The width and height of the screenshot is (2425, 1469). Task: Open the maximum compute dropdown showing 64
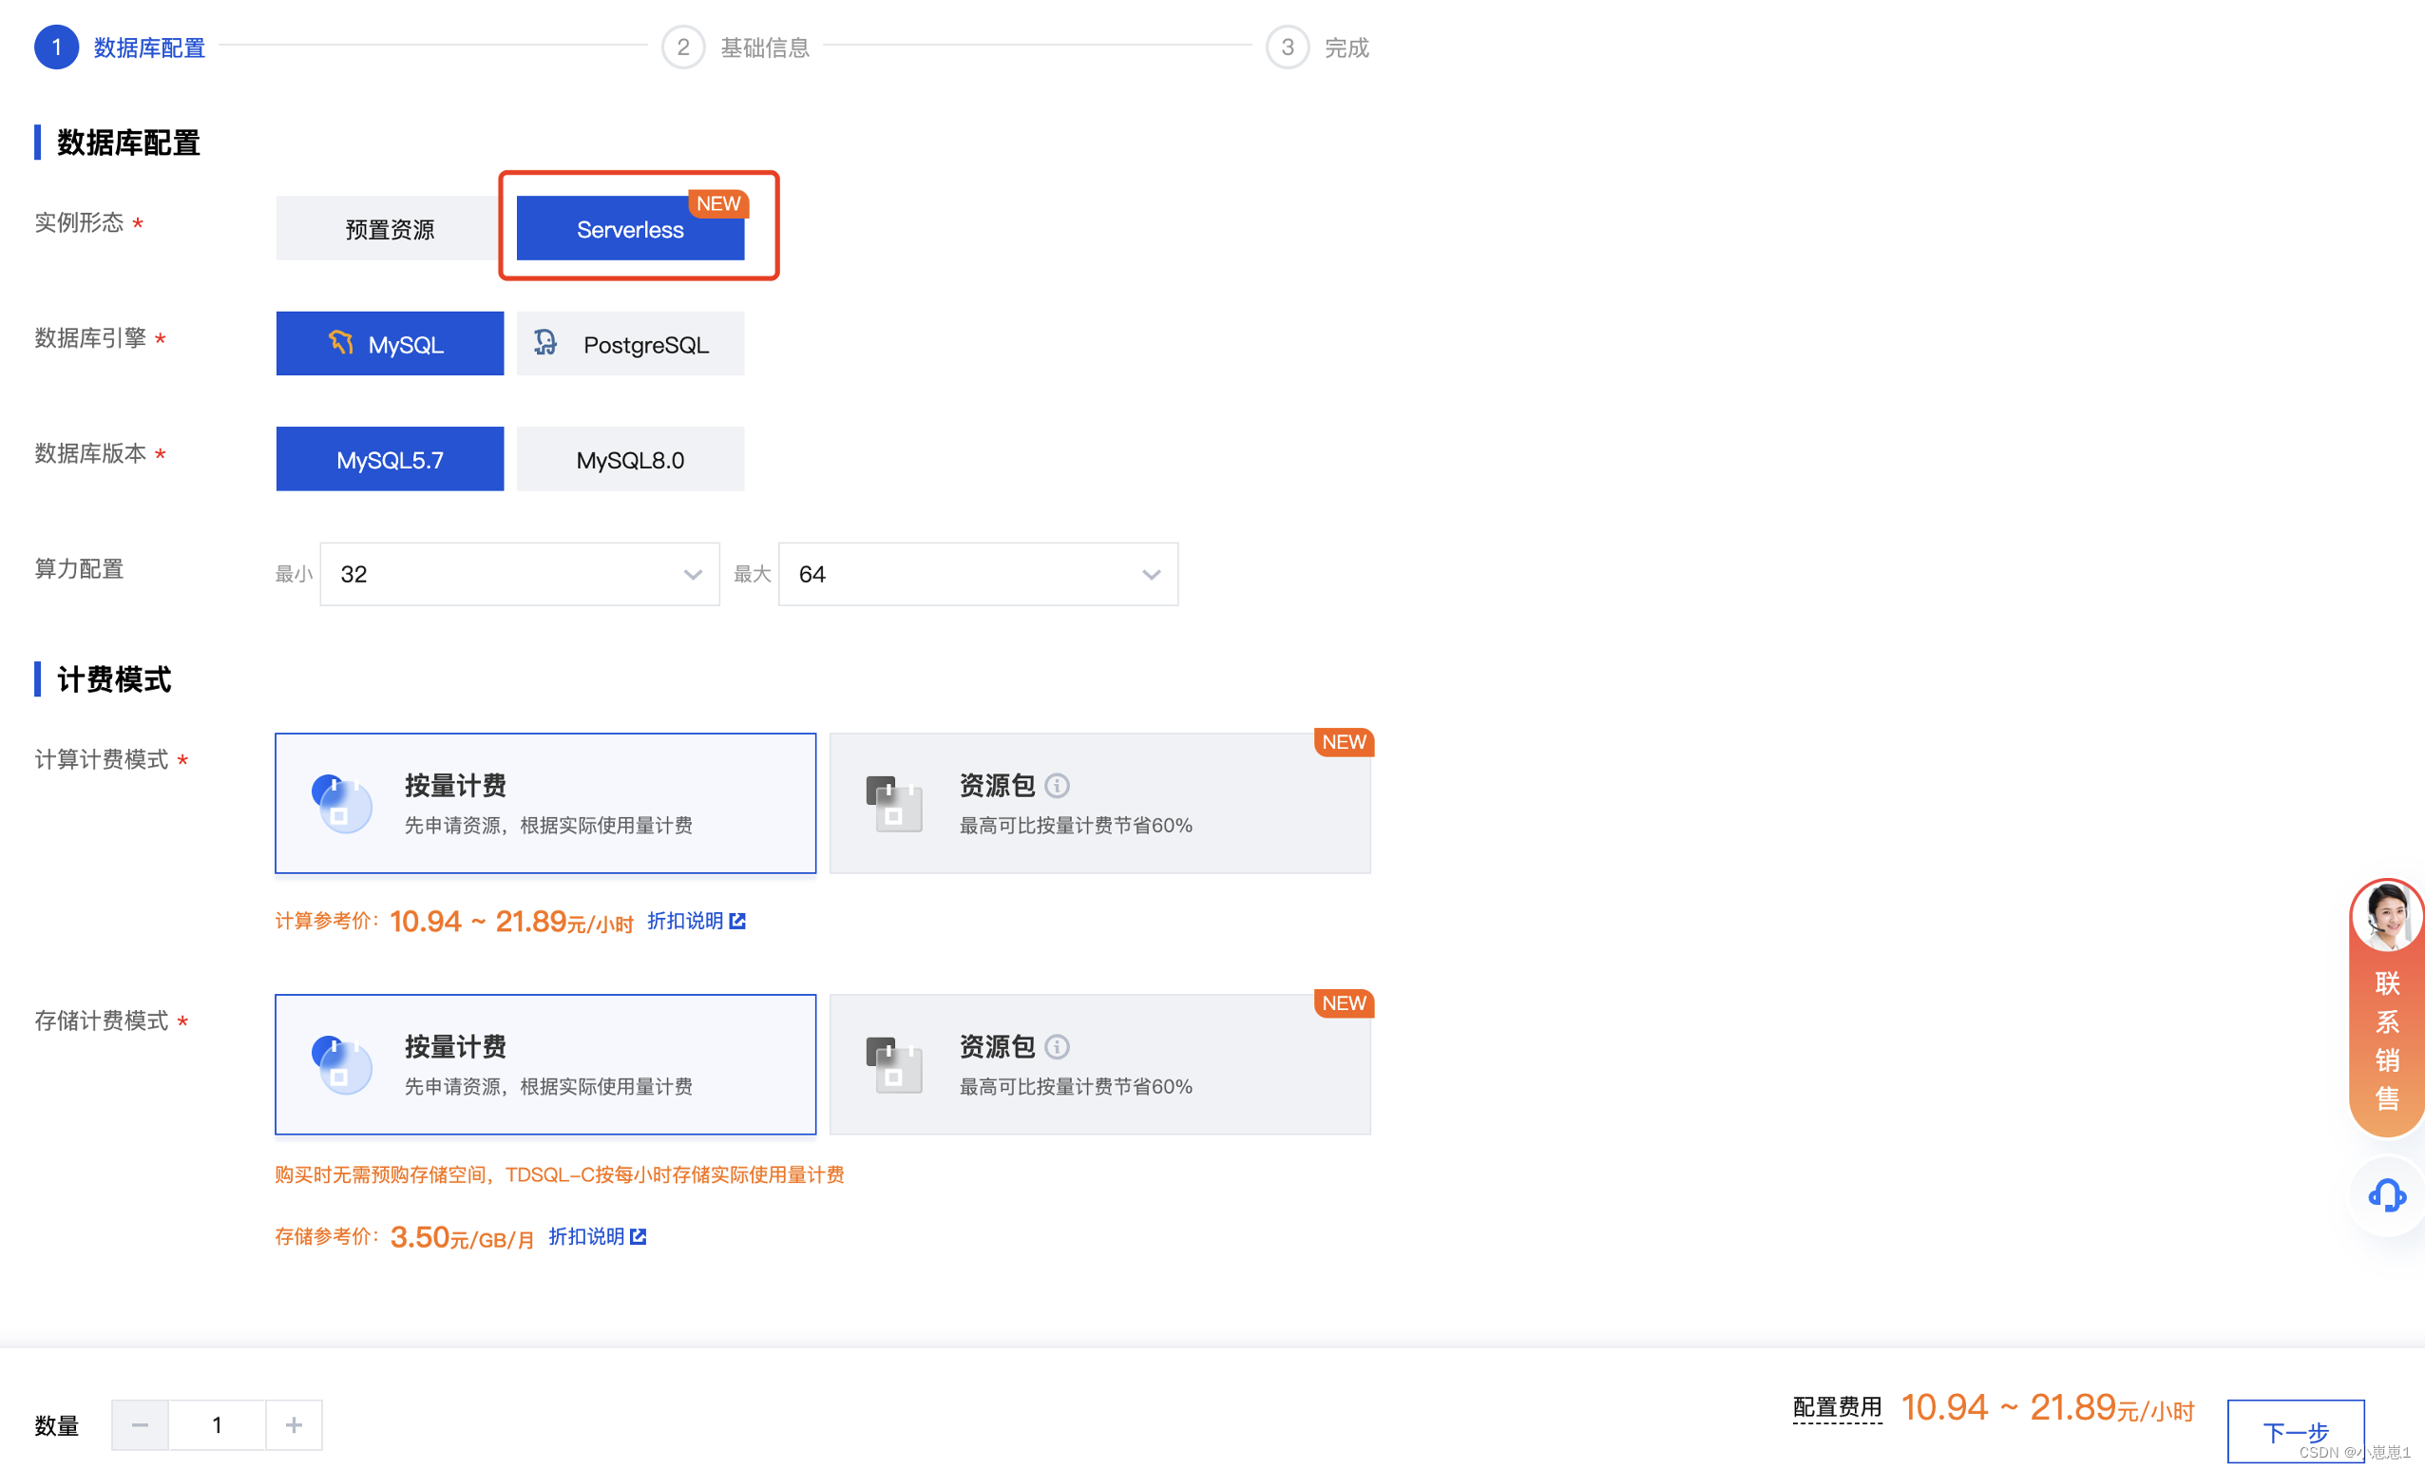[x=979, y=574]
